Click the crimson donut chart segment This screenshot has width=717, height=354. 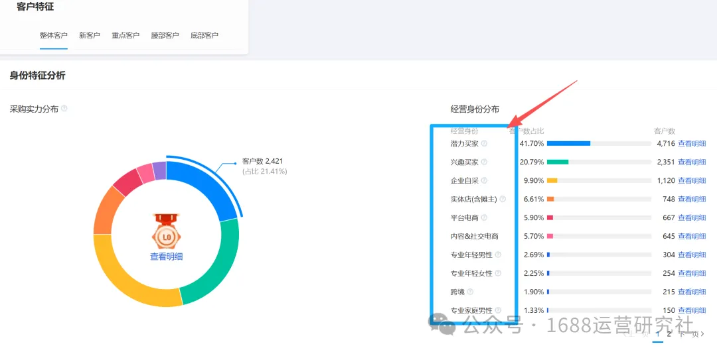pos(129,182)
